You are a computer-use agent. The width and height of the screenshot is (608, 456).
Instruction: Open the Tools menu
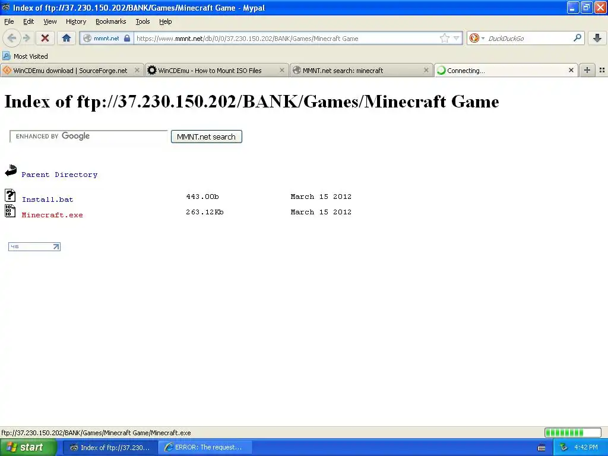click(x=142, y=21)
